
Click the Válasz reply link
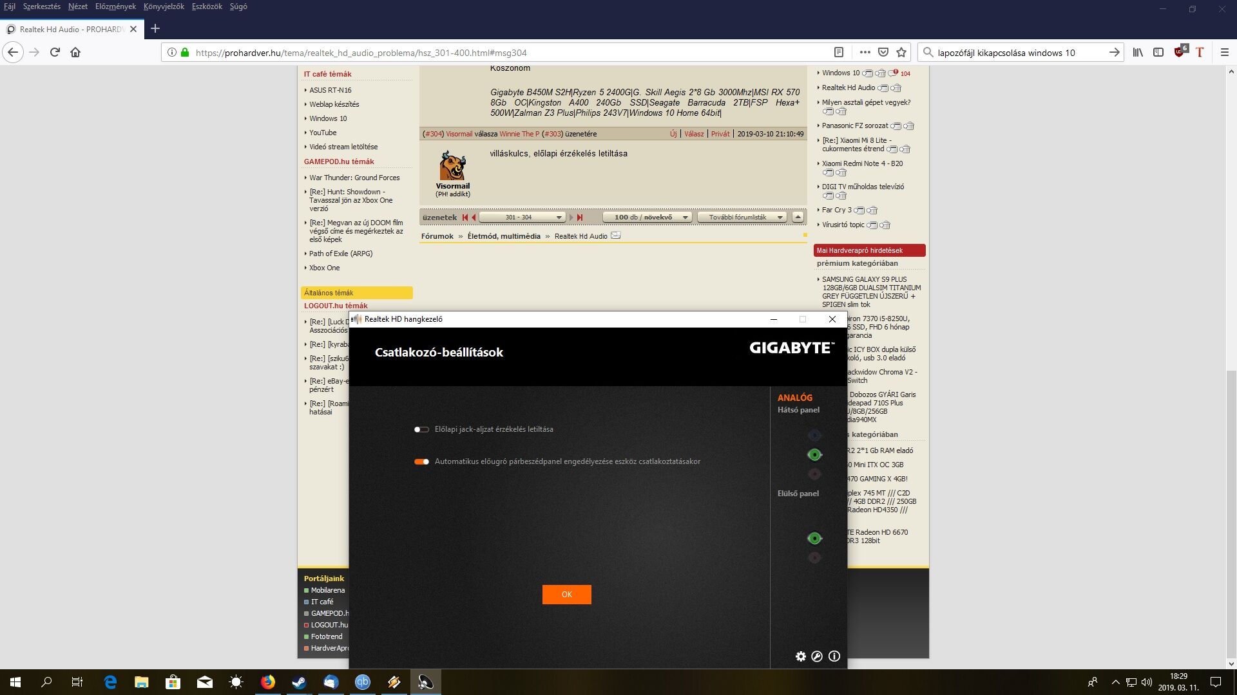pos(693,134)
